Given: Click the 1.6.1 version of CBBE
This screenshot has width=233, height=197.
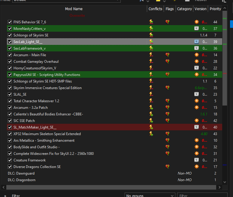Looking at the screenshot, I should pyautogui.click(x=204, y=114).
